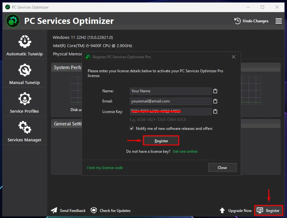This screenshot has width=287, height=218.
Task: Follow the Get one online link
Action: pyautogui.click(x=185, y=151)
